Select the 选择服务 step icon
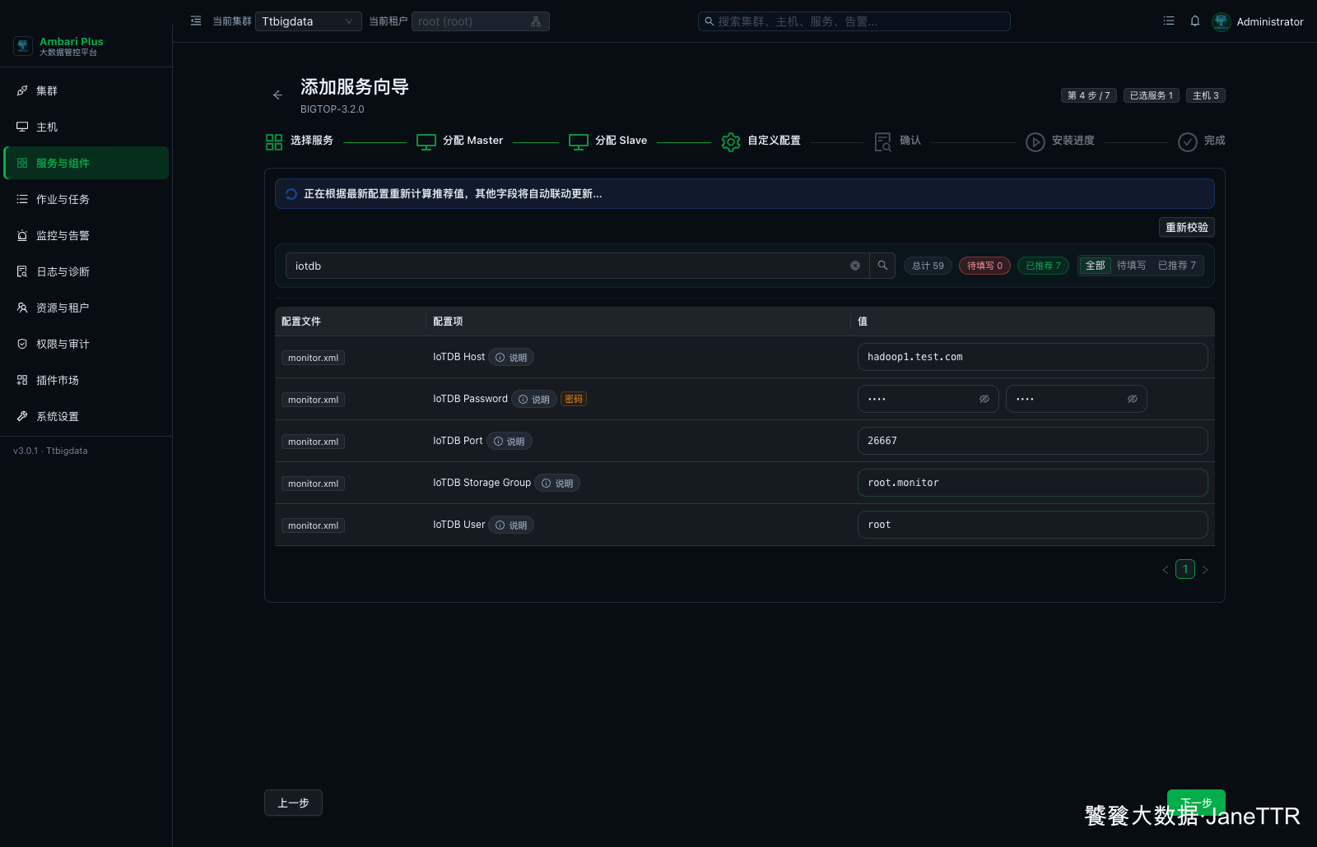This screenshot has height=847, width=1317. tap(274, 142)
